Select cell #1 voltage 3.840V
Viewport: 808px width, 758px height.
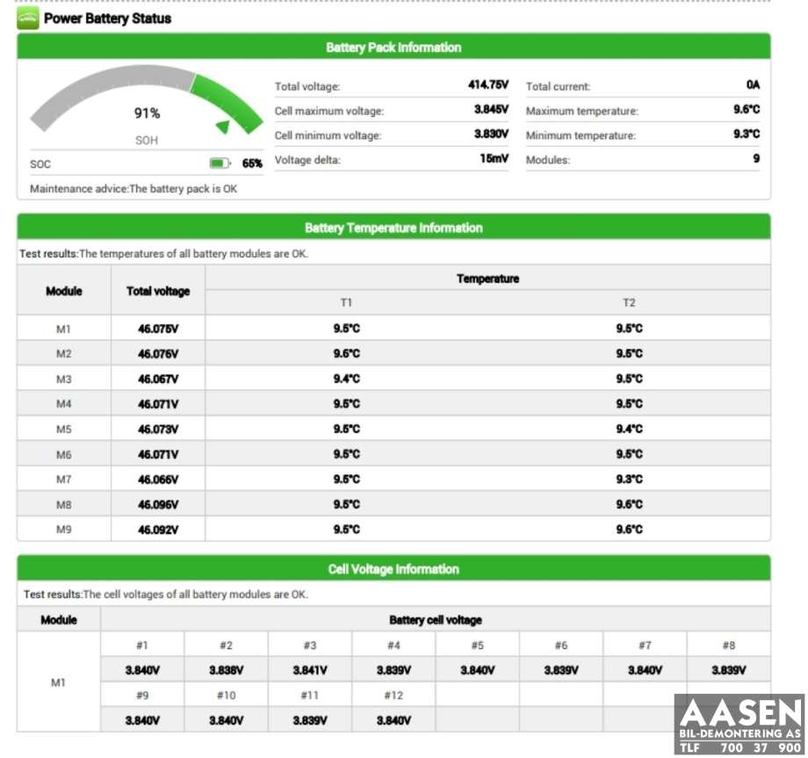(142, 670)
